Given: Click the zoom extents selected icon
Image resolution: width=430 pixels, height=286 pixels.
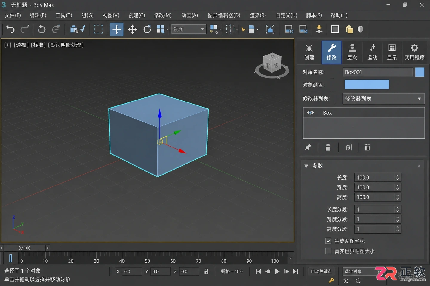Looking at the screenshot, I should 270,29.
